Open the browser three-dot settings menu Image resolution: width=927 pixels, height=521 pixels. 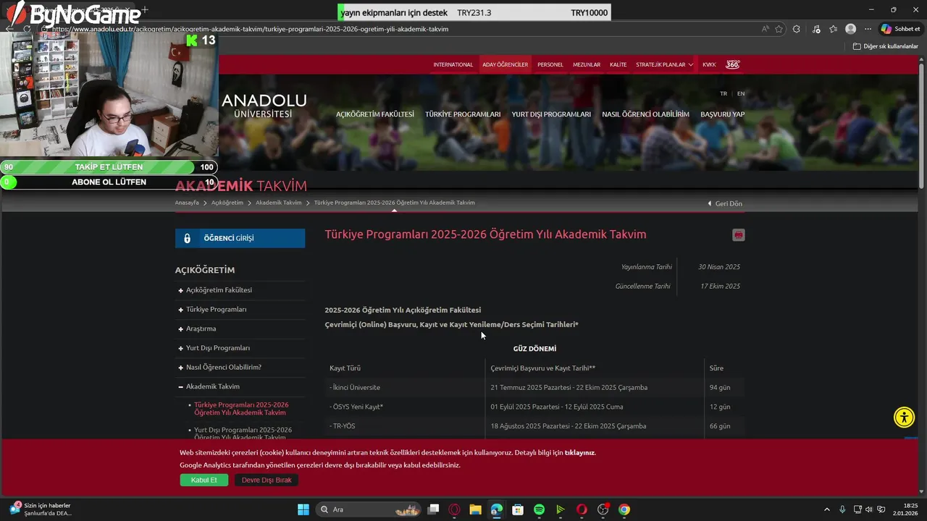pyautogui.click(x=868, y=29)
